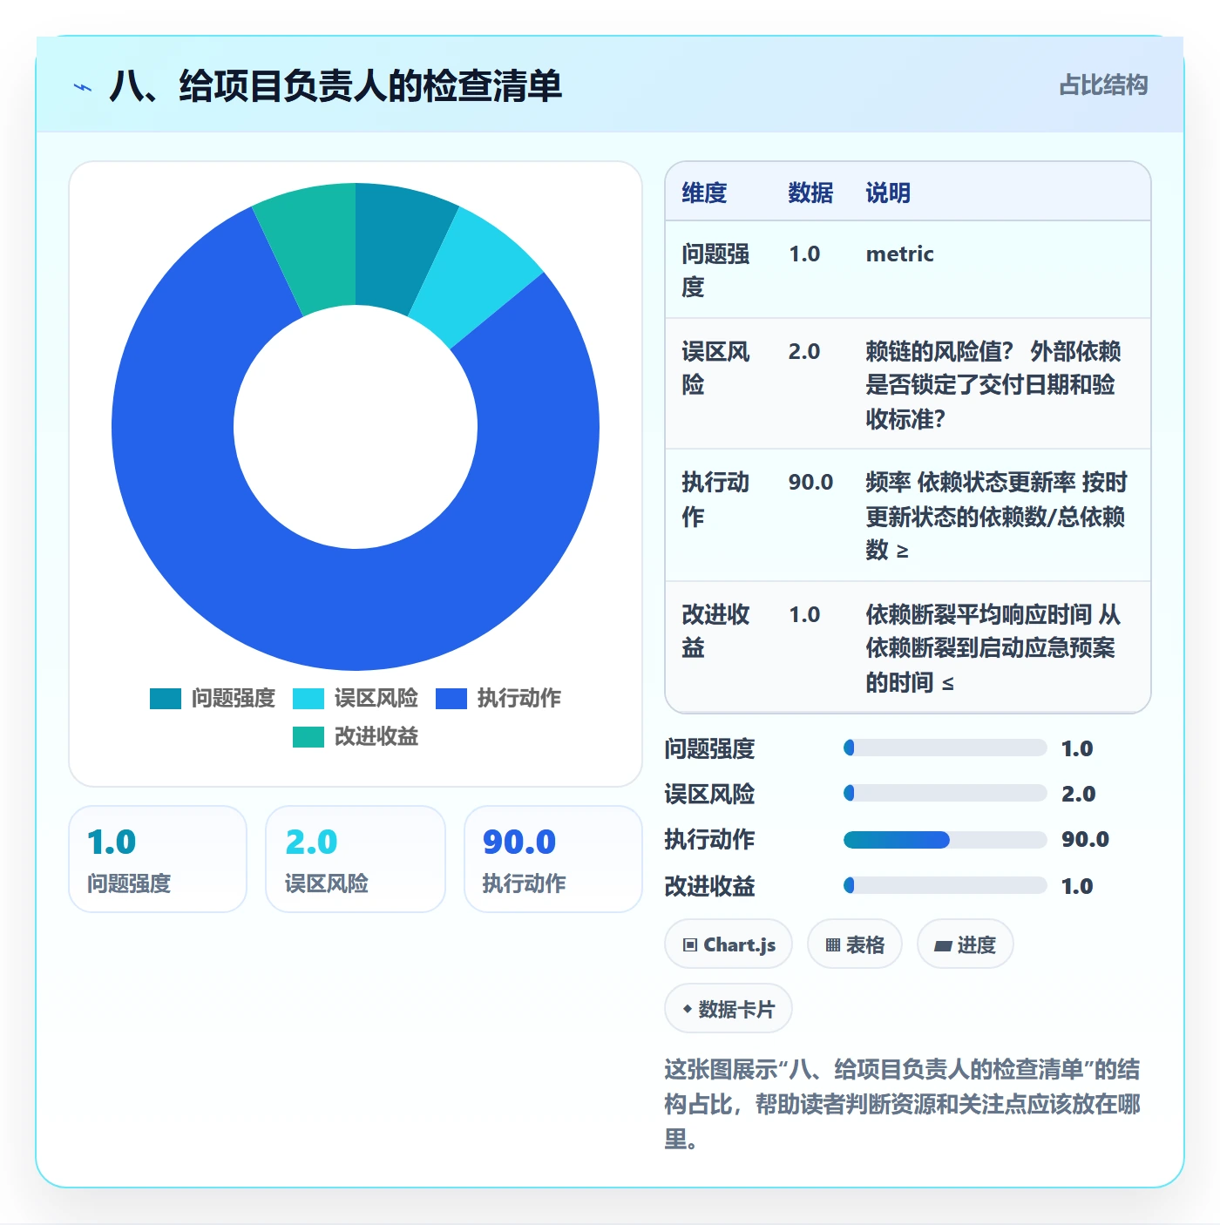1220x1225 pixels.
Task: Click the grid icon in 表格 chip
Action: click(833, 945)
